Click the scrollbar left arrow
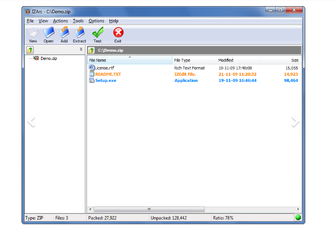The width and height of the screenshot is (336, 236). (x=90, y=209)
